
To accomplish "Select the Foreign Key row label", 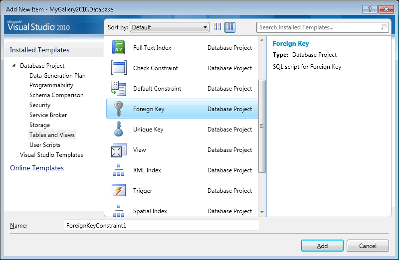I will click(149, 109).
